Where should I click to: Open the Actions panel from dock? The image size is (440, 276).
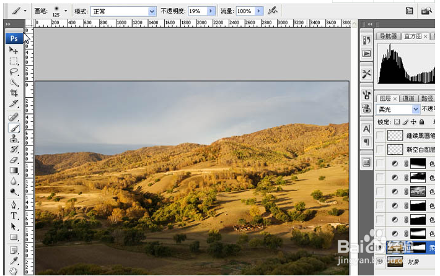[366, 53]
